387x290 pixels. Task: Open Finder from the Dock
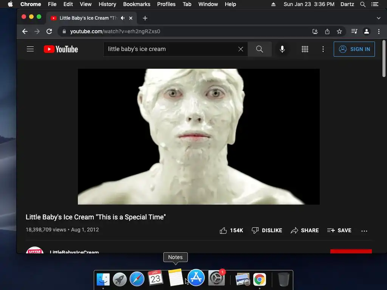click(x=103, y=279)
